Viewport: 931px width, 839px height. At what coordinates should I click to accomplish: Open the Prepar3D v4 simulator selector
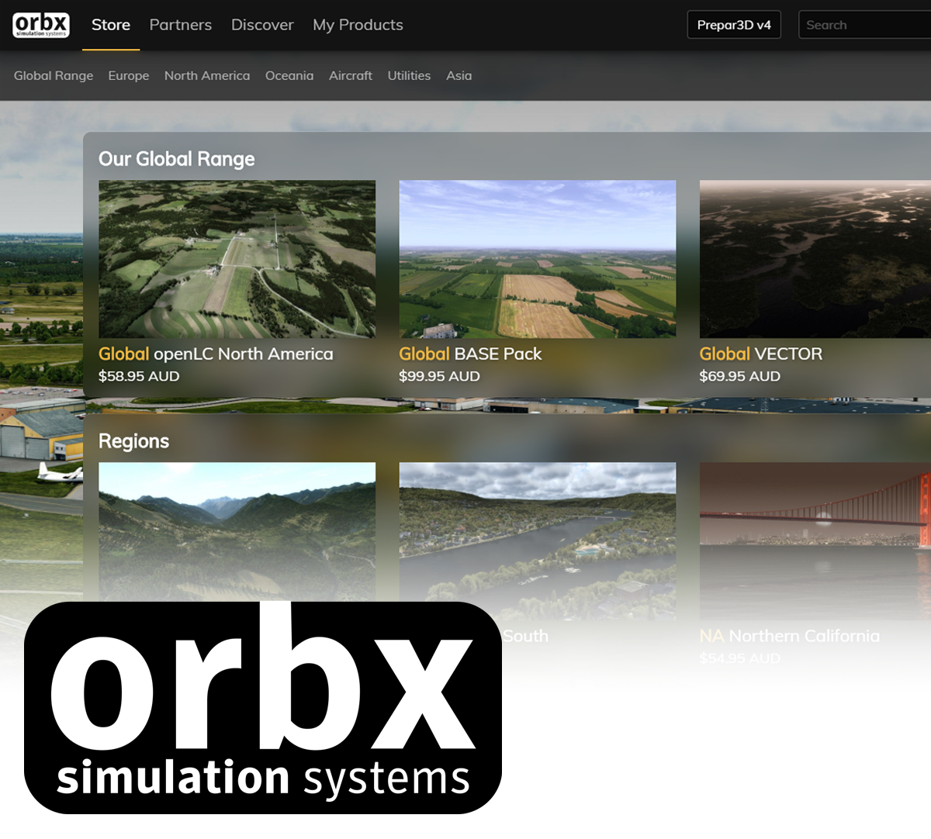click(x=734, y=25)
